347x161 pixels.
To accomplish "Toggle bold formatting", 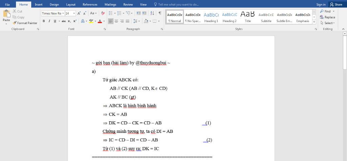I will [x=44, y=21].
